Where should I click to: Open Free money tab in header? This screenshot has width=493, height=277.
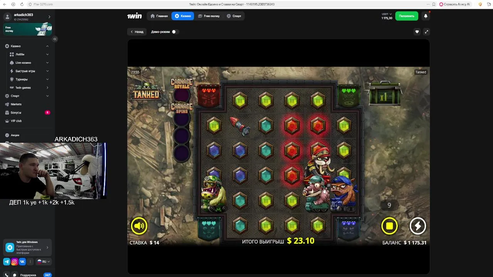click(209, 16)
